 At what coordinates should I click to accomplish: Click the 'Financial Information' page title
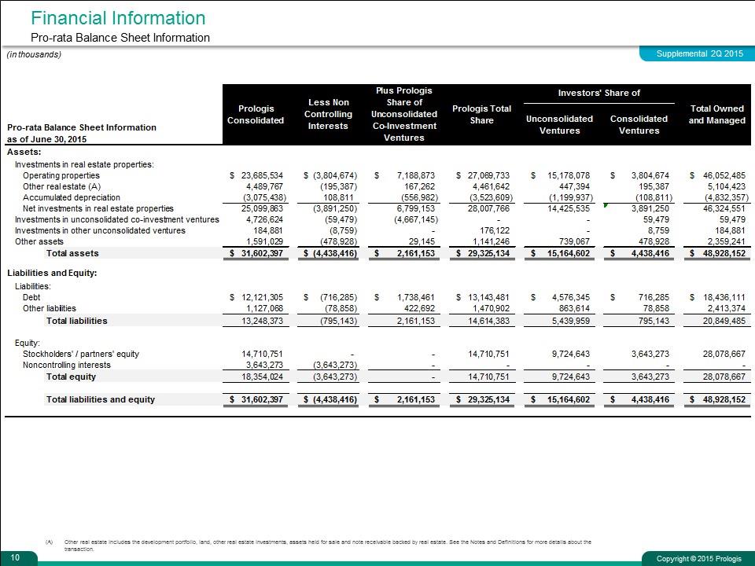tap(118, 18)
